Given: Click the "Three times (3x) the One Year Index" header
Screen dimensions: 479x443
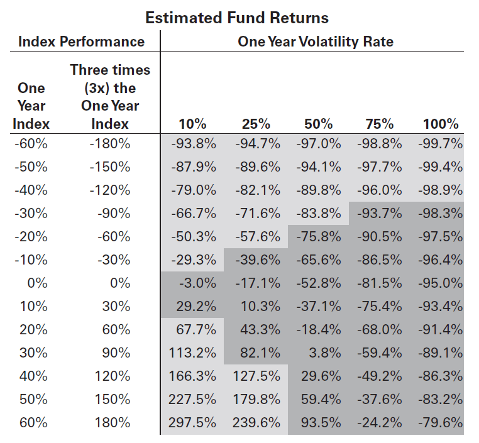Looking at the screenshot, I should tap(110, 96).
